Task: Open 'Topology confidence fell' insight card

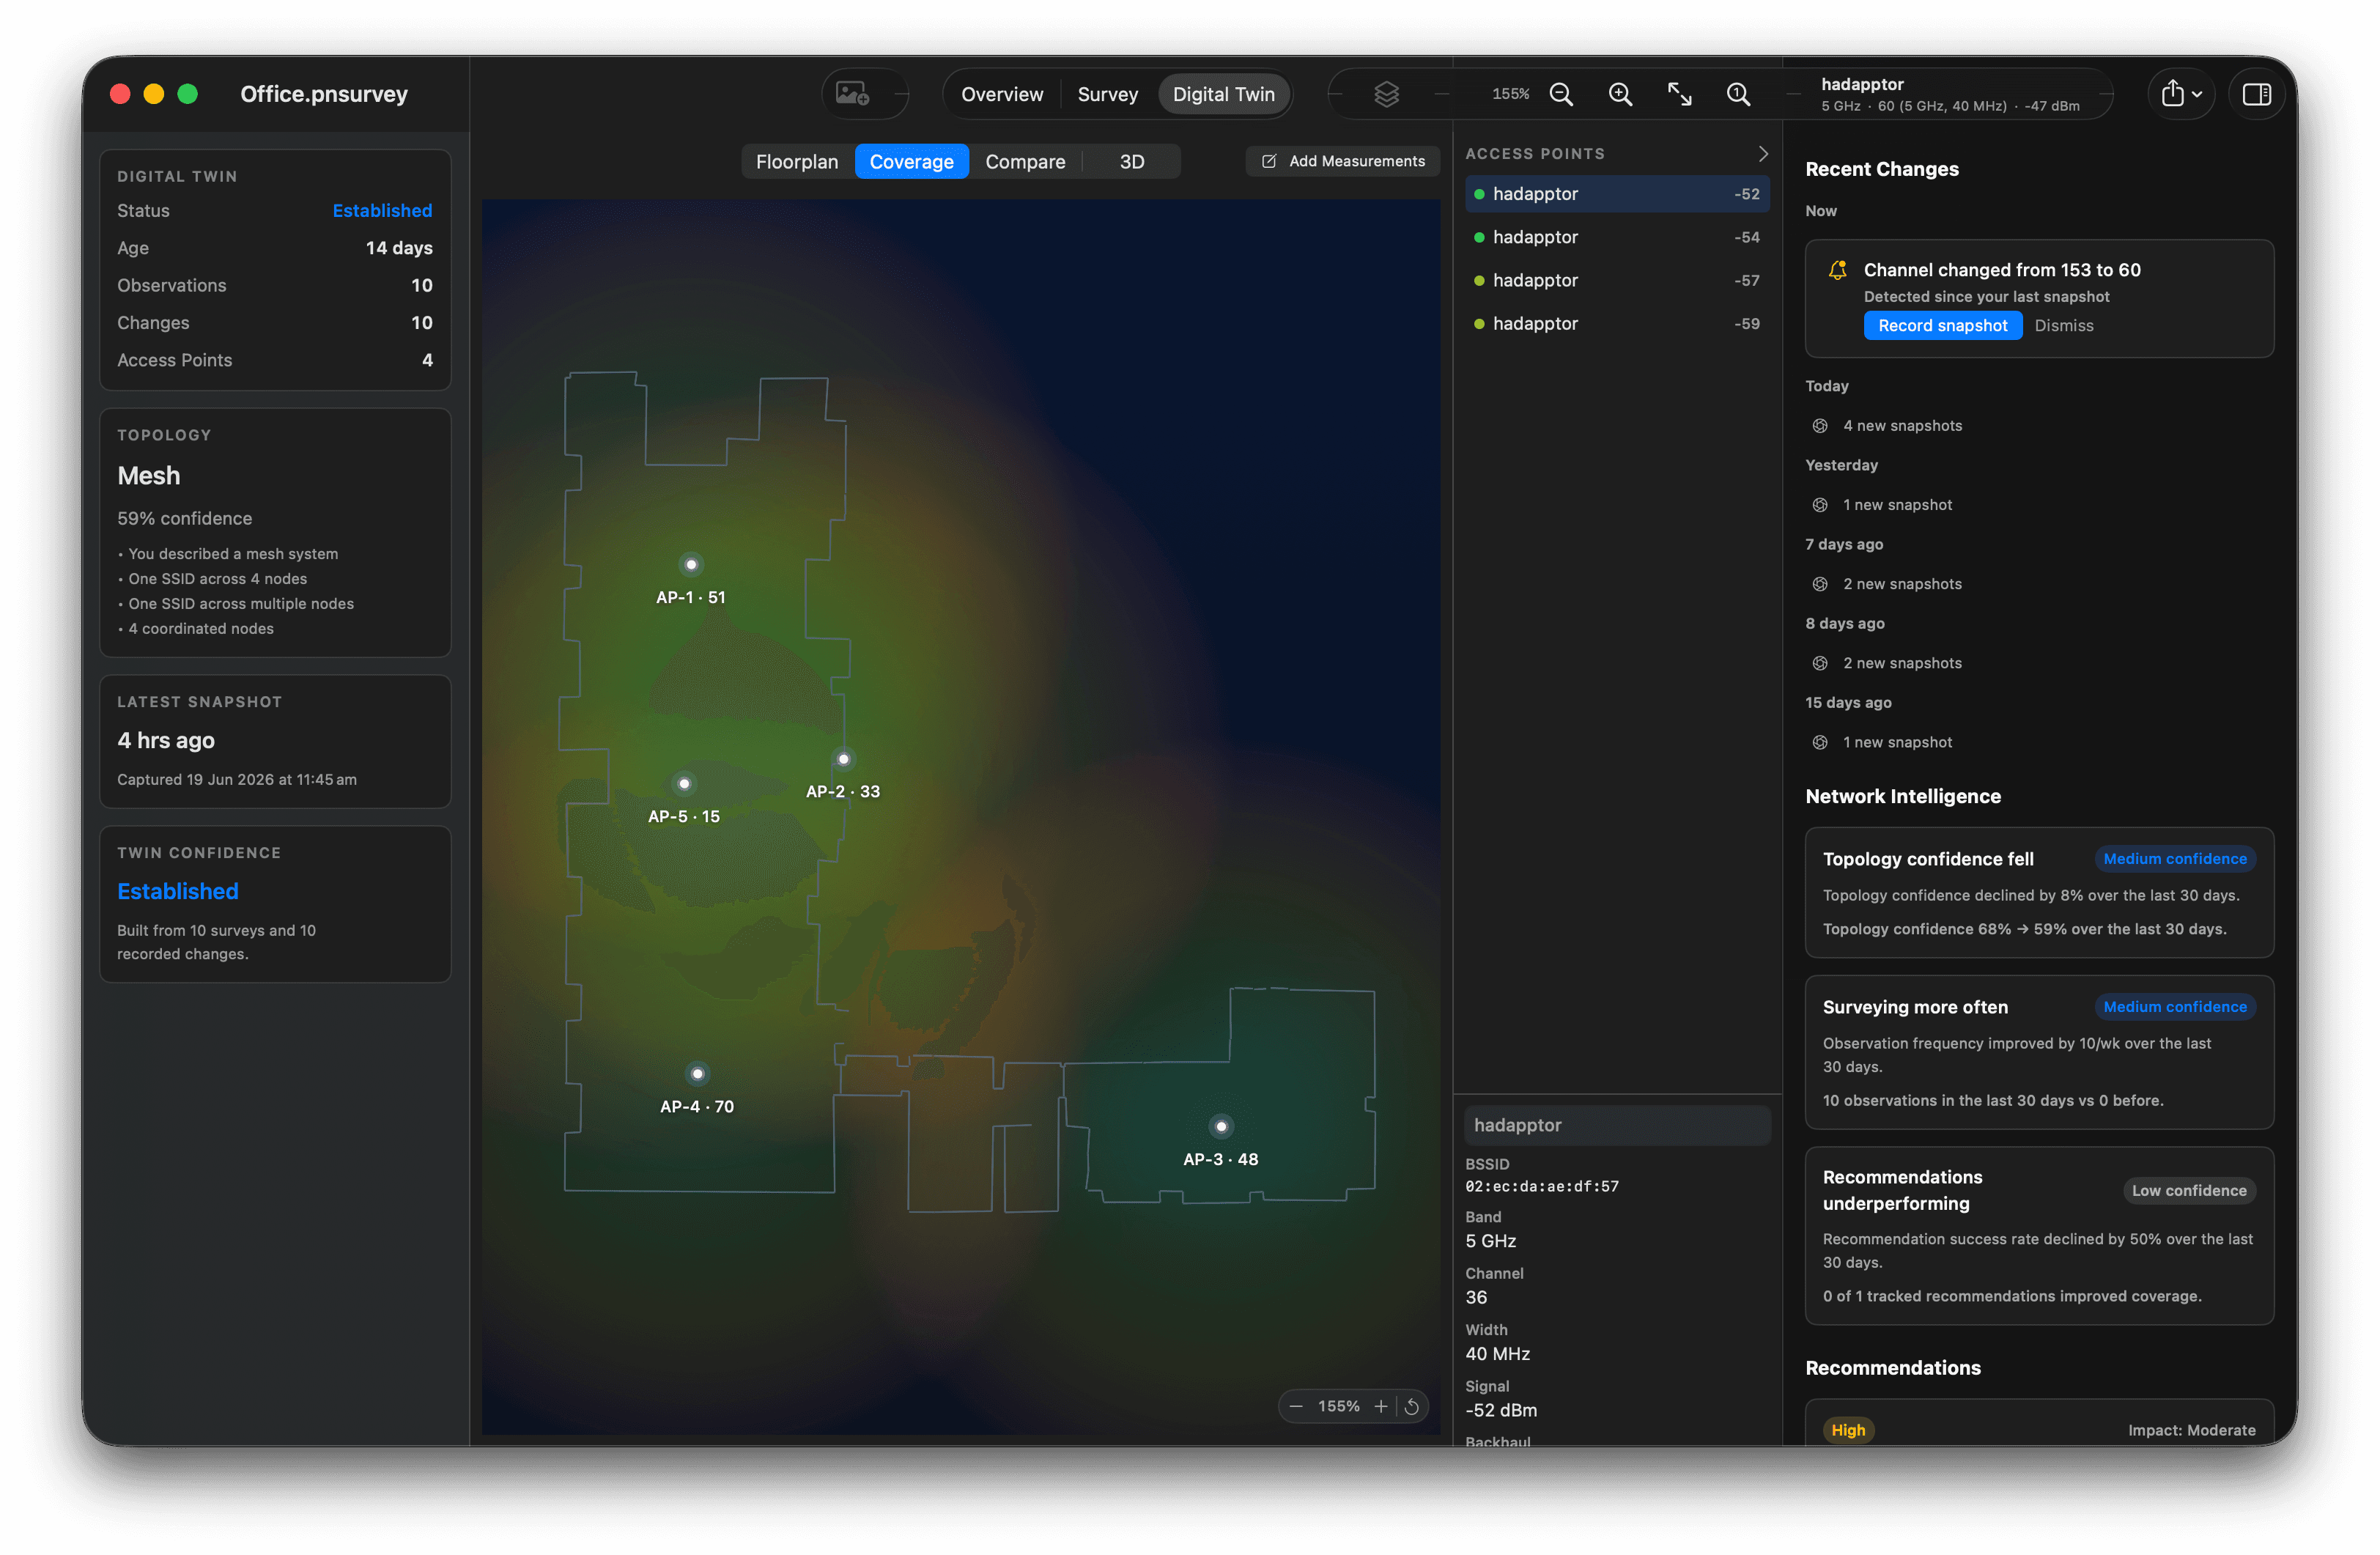Action: (2039, 892)
